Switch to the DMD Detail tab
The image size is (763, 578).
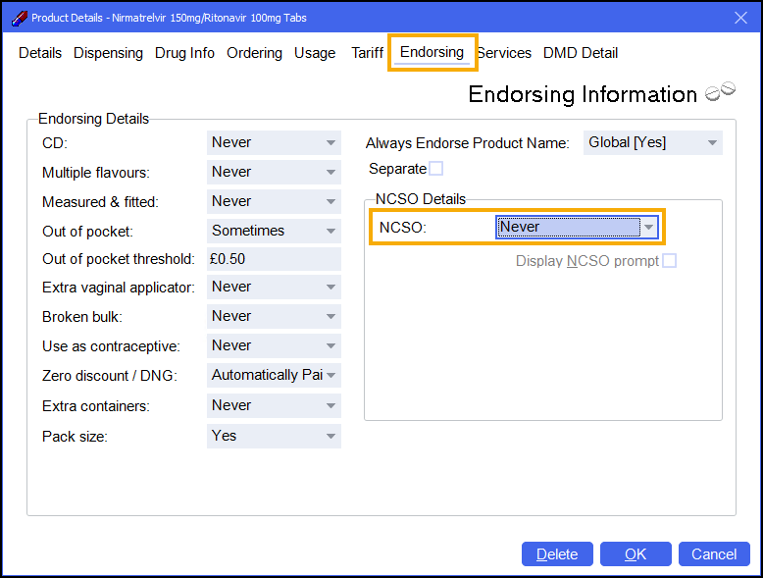[581, 53]
